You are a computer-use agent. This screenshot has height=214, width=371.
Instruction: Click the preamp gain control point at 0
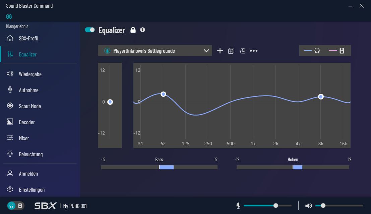pyautogui.click(x=110, y=102)
